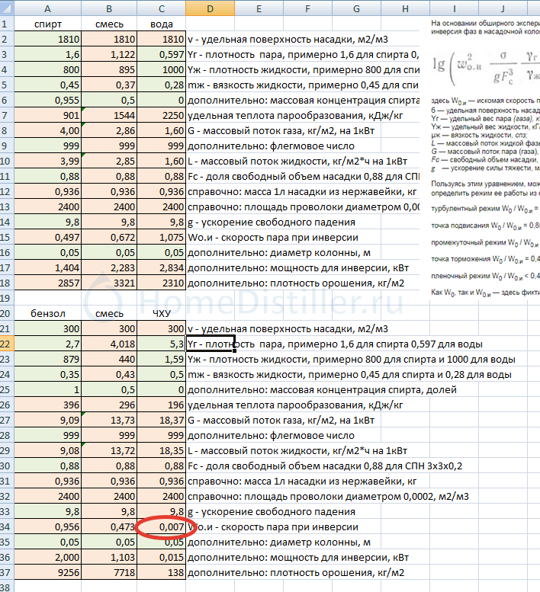Viewport: 540px width, 592px height.
Task: Click cell B24 with value 0,43
Action: (109, 374)
